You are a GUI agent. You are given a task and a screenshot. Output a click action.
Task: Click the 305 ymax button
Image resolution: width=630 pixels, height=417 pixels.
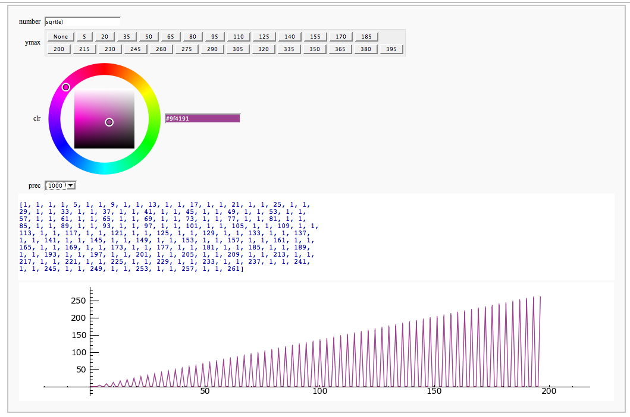click(x=238, y=49)
